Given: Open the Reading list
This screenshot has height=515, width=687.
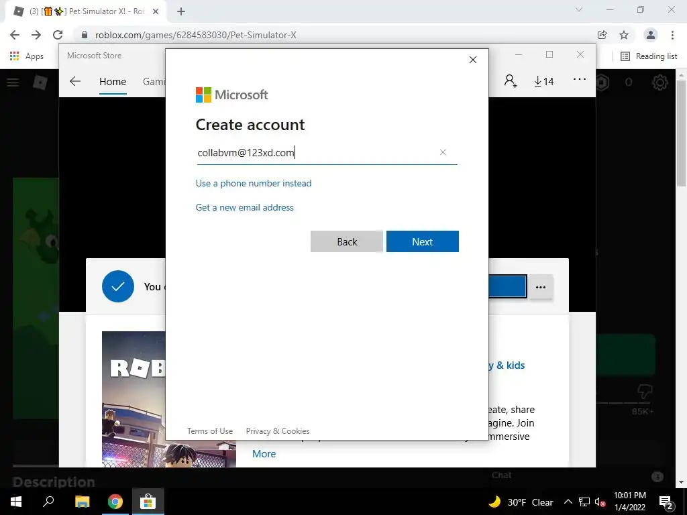Looking at the screenshot, I should pyautogui.click(x=649, y=56).
